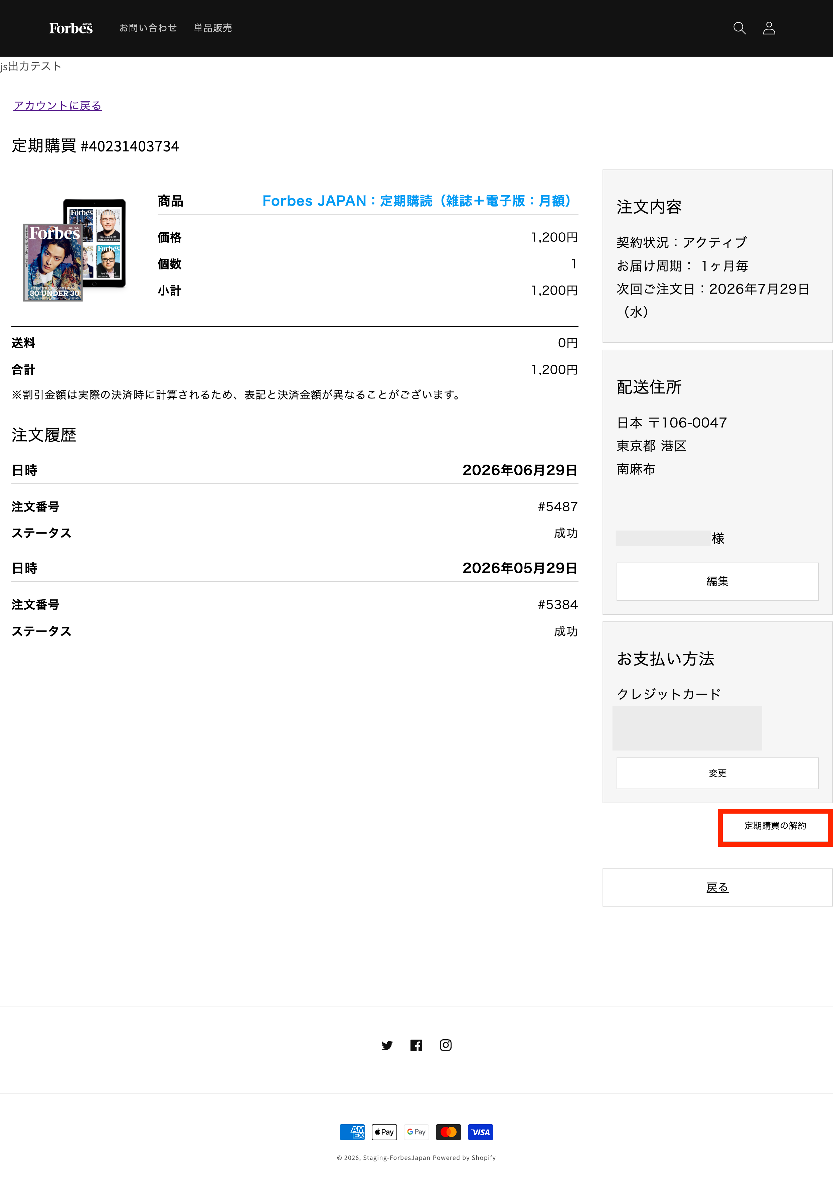
Task: Click the order date 2026年06月29日
Action: (x=520, y=470)
